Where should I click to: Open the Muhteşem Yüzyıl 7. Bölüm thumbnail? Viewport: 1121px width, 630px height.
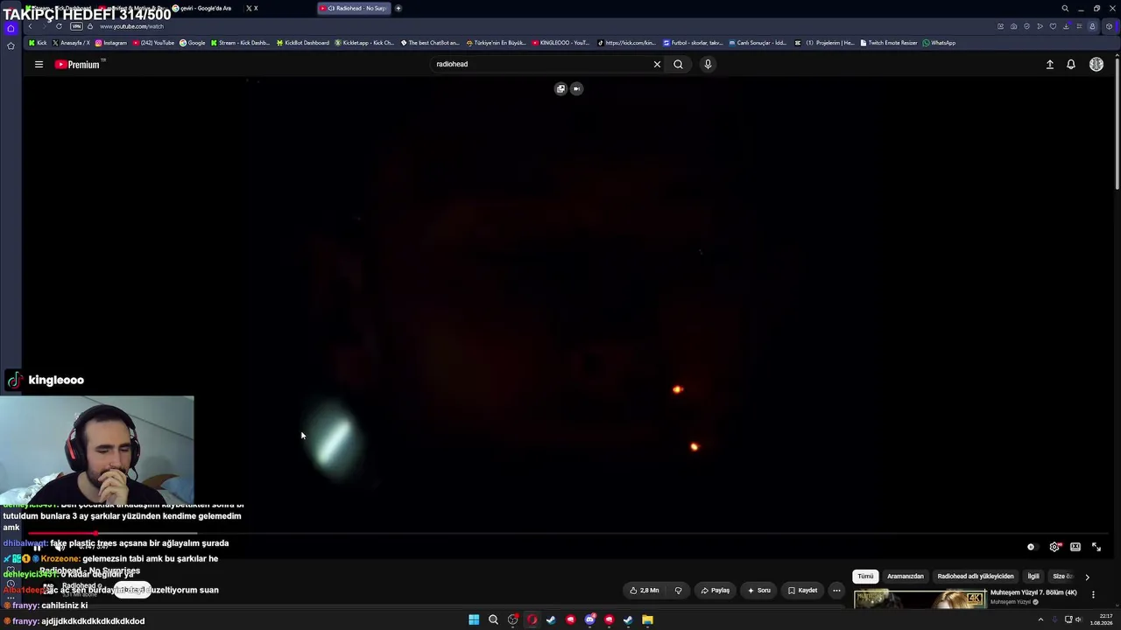pos(920,599)
